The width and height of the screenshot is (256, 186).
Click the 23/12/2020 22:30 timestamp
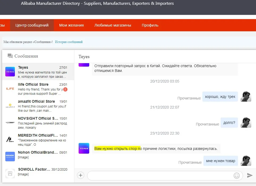[x=165, y=133]
